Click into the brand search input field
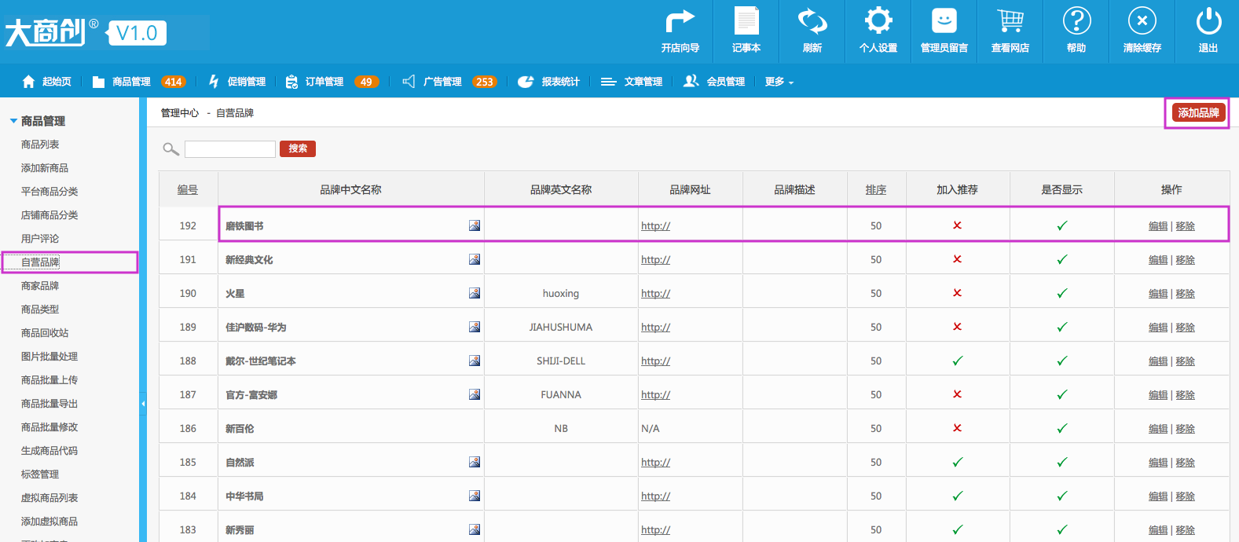The image size is (1239, 542). pyautogui.click(x=230, y=149)
